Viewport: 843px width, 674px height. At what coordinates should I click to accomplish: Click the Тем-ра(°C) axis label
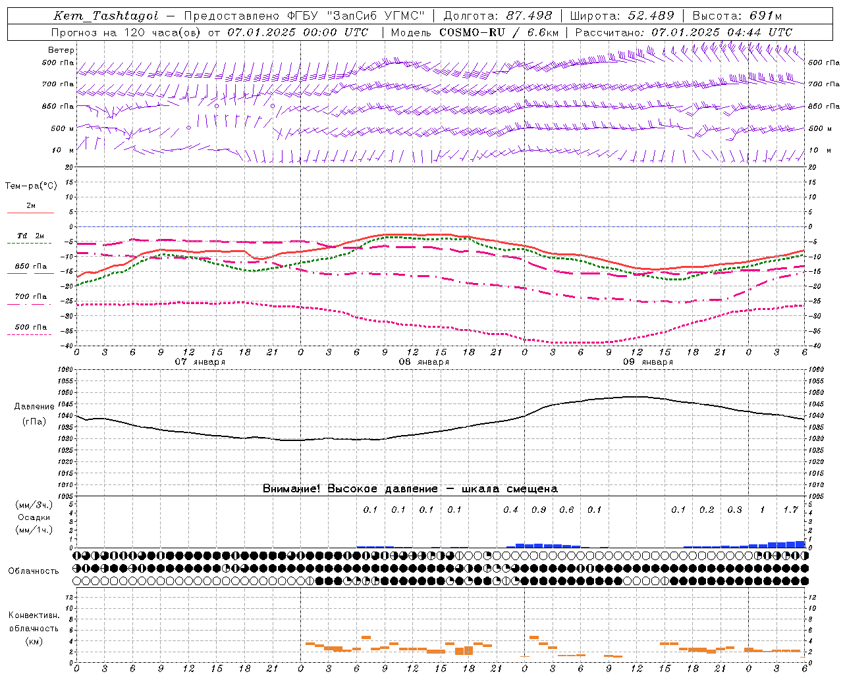pos(31,186)
